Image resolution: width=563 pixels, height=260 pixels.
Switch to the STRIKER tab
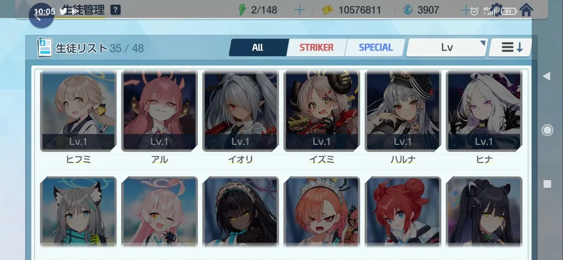316,47
